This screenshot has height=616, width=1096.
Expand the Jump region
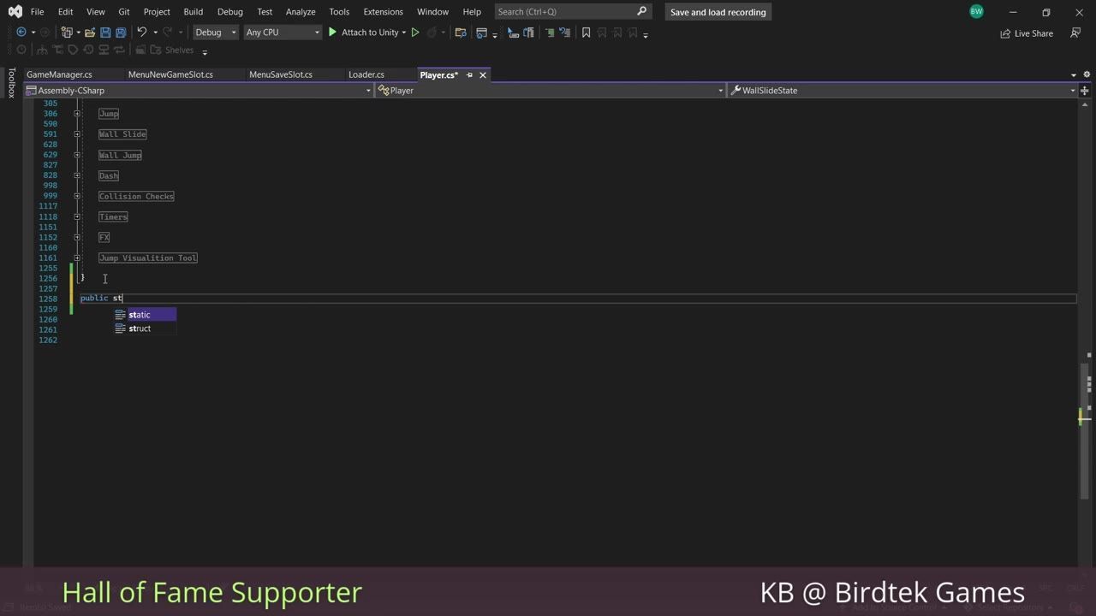point(77,114)
